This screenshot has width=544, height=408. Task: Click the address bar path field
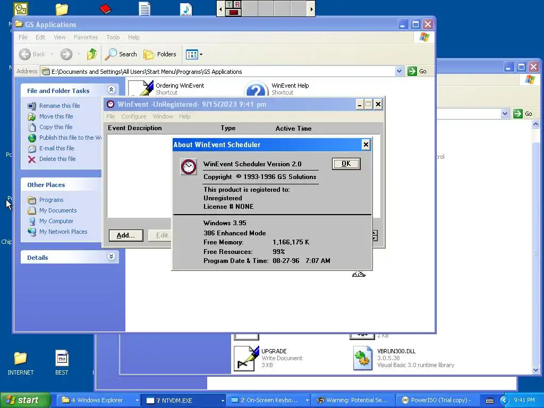point(218,72)
